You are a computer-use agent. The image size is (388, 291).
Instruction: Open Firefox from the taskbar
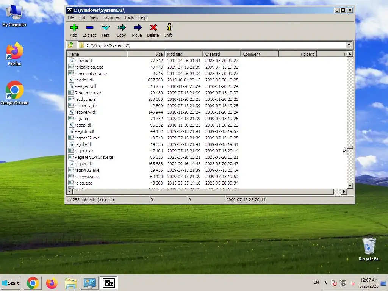tap(52, 283)
